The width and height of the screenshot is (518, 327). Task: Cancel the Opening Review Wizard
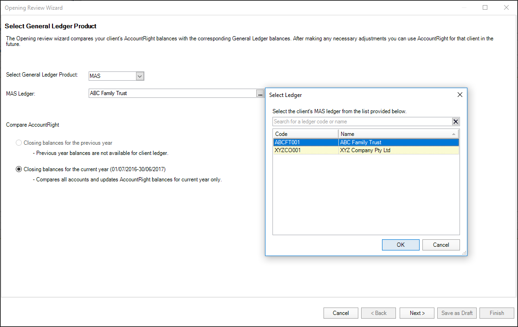(341, 313)
